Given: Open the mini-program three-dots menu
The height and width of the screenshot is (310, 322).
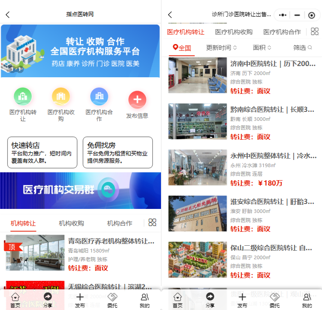Looking at the screenshot, I should click(283, 15).
